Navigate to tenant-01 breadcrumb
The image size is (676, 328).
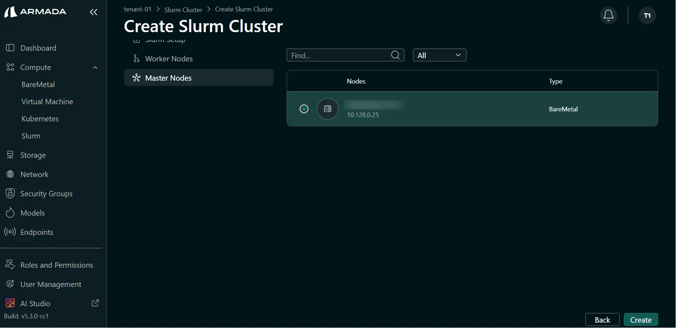137,9
